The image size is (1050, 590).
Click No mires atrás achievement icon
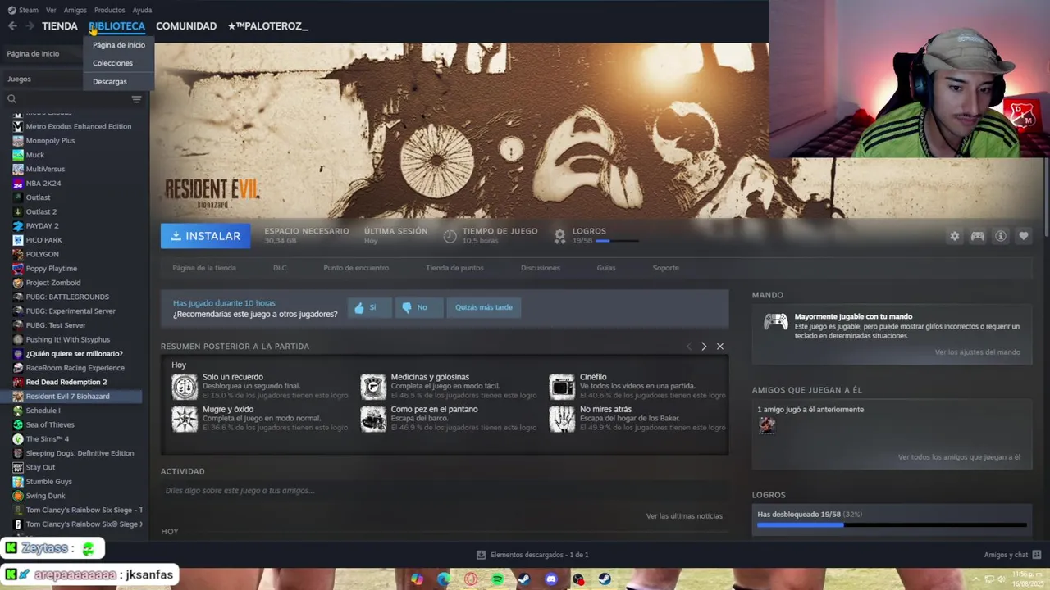coord(562,419)
